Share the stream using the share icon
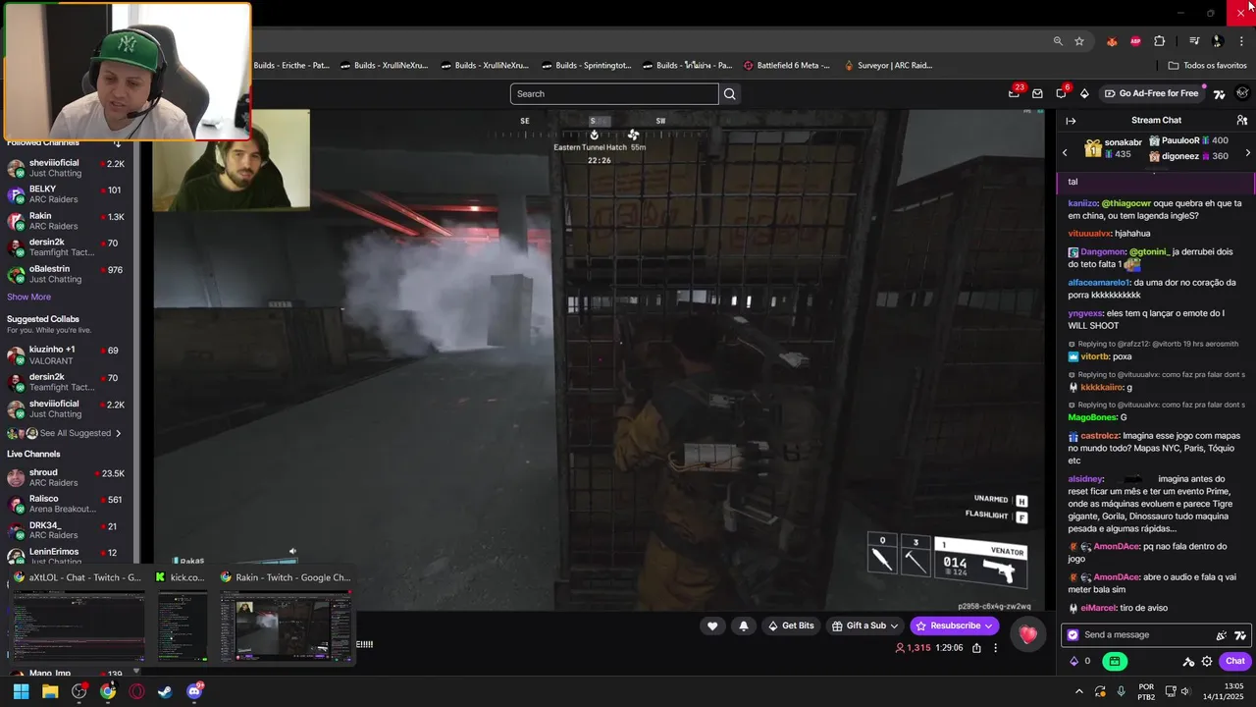1256x707 pixels. 976,648
